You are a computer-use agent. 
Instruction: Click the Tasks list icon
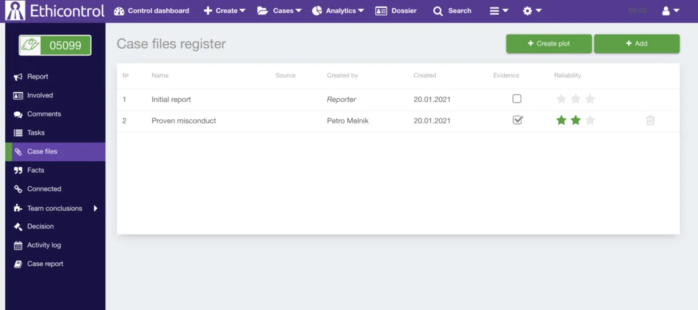pyautogui.click(x=17, y=133)
